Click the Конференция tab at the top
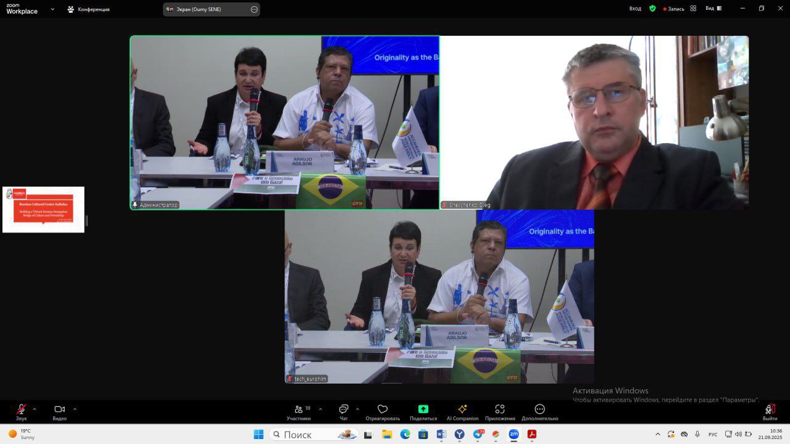 (88, 9)
